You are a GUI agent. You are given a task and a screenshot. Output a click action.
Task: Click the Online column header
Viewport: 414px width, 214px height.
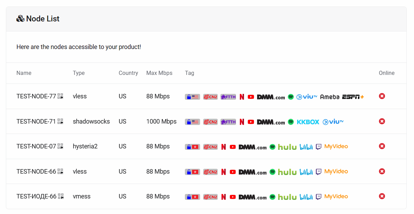click(386, 73)
